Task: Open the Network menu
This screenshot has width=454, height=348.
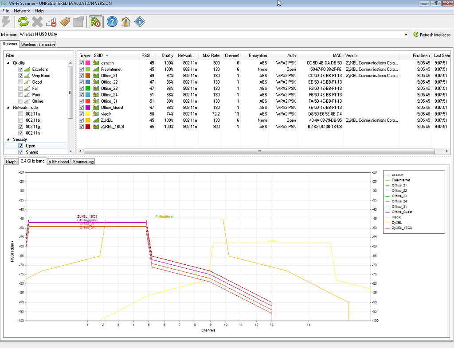Action: tap(22, 11)
